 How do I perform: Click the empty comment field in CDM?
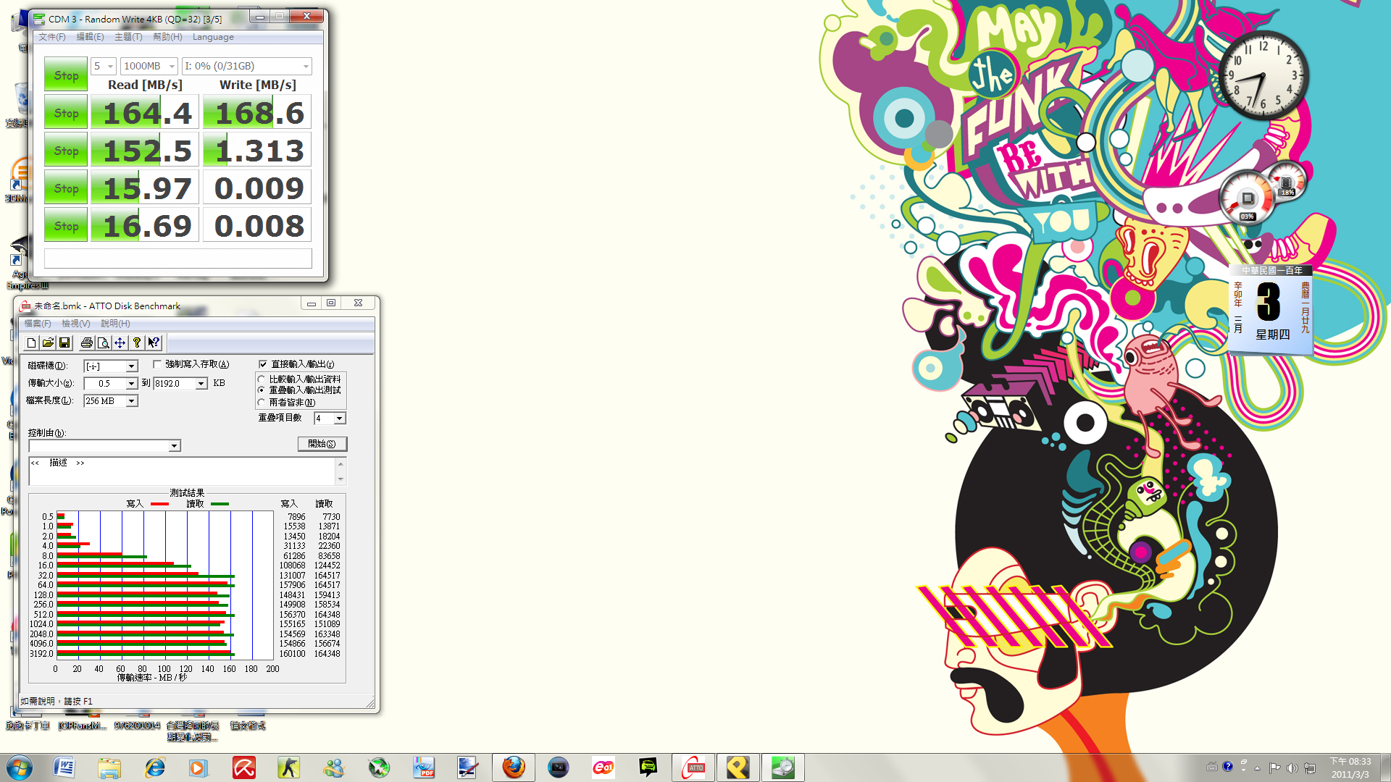tap(178, 258)
